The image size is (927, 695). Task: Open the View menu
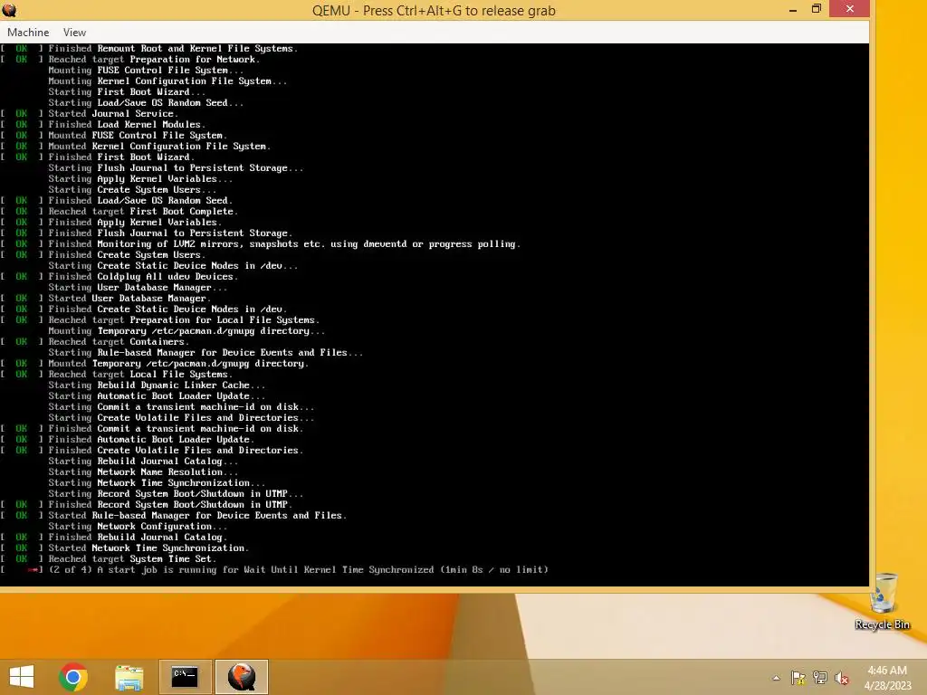point(74,33)
